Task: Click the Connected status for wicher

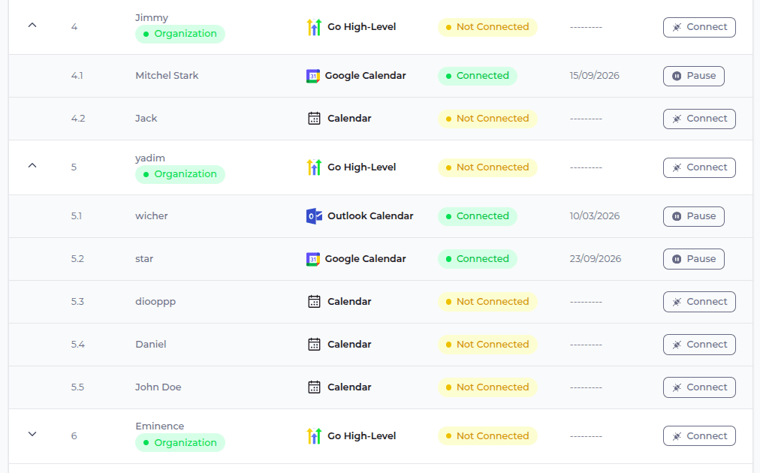Action: [x=478, y=216]
